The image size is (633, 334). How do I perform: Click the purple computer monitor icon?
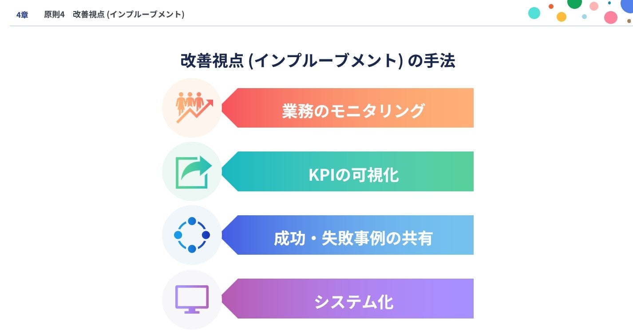[x=192, y=299]
